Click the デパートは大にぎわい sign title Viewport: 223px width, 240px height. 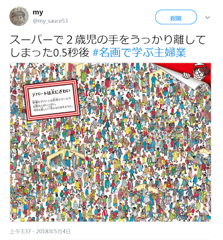(x=51, y=92)
